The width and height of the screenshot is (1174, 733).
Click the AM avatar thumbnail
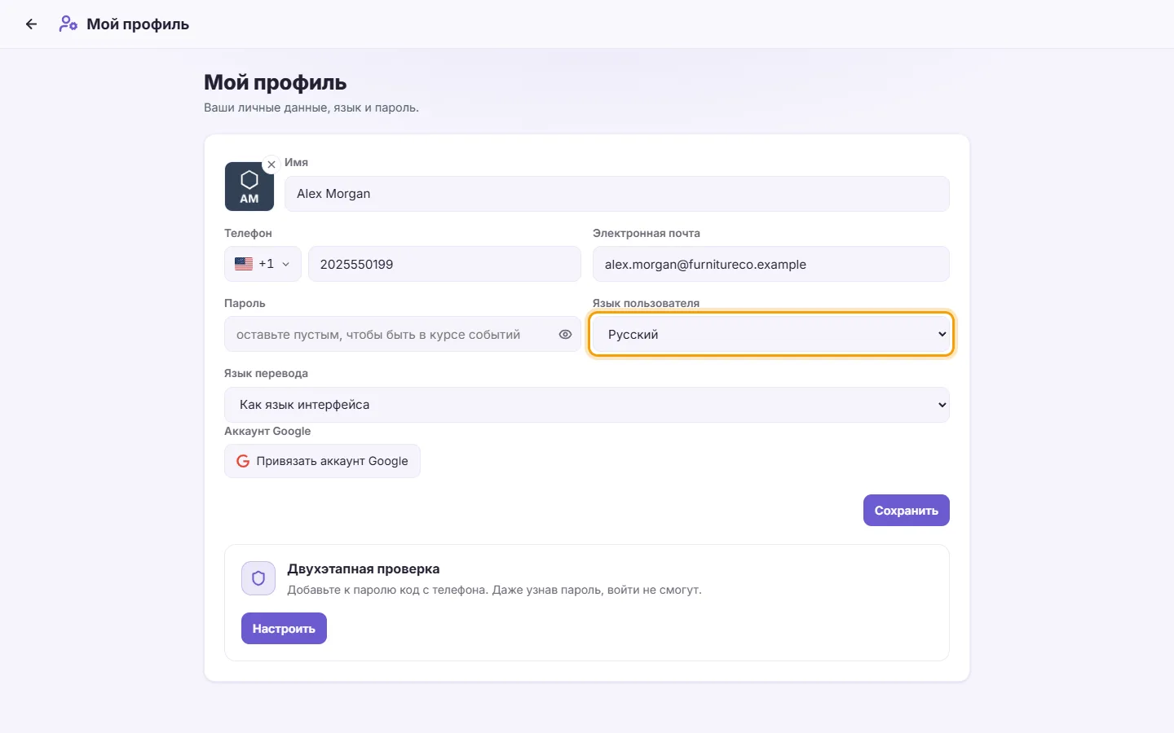click(249, 187)
